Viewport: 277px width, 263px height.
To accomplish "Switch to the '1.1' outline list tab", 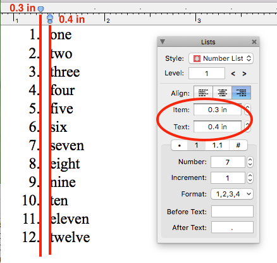I will pyautogui.click(x=217, y=145).
